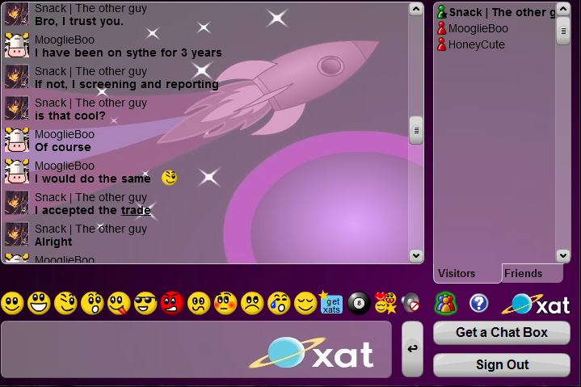Image resolution: width=581 pixels, height=387 pixels.
Task: Insert the closed-eyes content smiley
Action: (x=305, y=303)
